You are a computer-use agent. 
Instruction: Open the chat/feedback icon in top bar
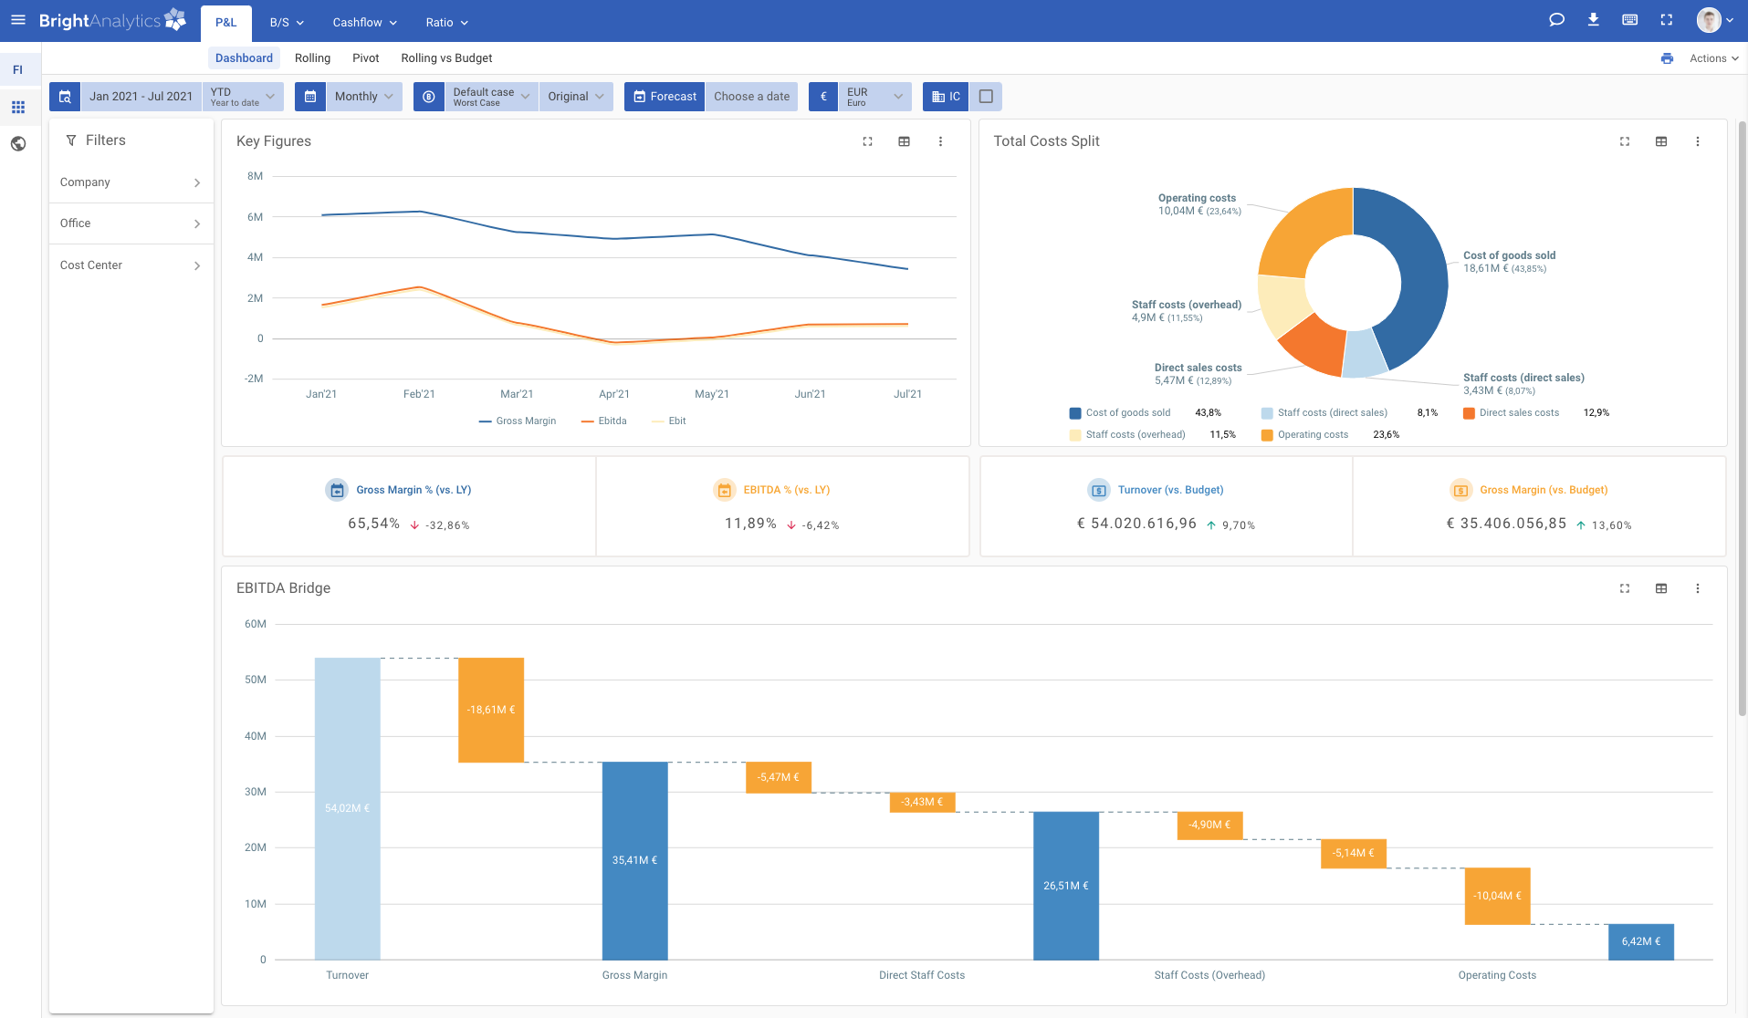(1556, 19)
